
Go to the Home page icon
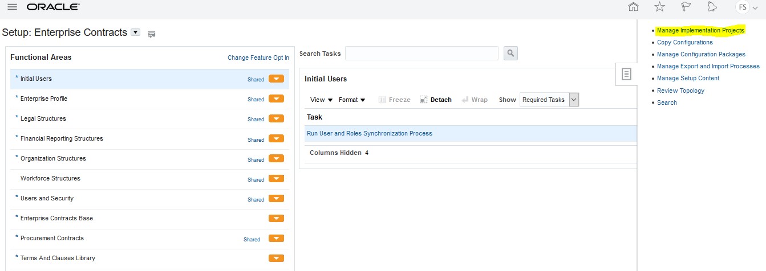click(633, 7)
